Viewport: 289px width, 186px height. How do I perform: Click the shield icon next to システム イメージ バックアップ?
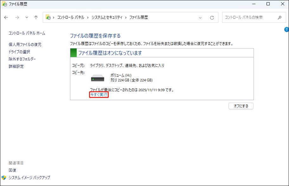pos(3,178)
